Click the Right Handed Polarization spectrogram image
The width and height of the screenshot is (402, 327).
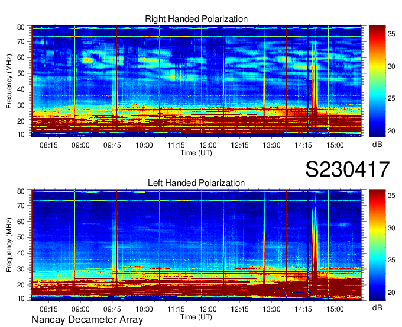point(196,80)
